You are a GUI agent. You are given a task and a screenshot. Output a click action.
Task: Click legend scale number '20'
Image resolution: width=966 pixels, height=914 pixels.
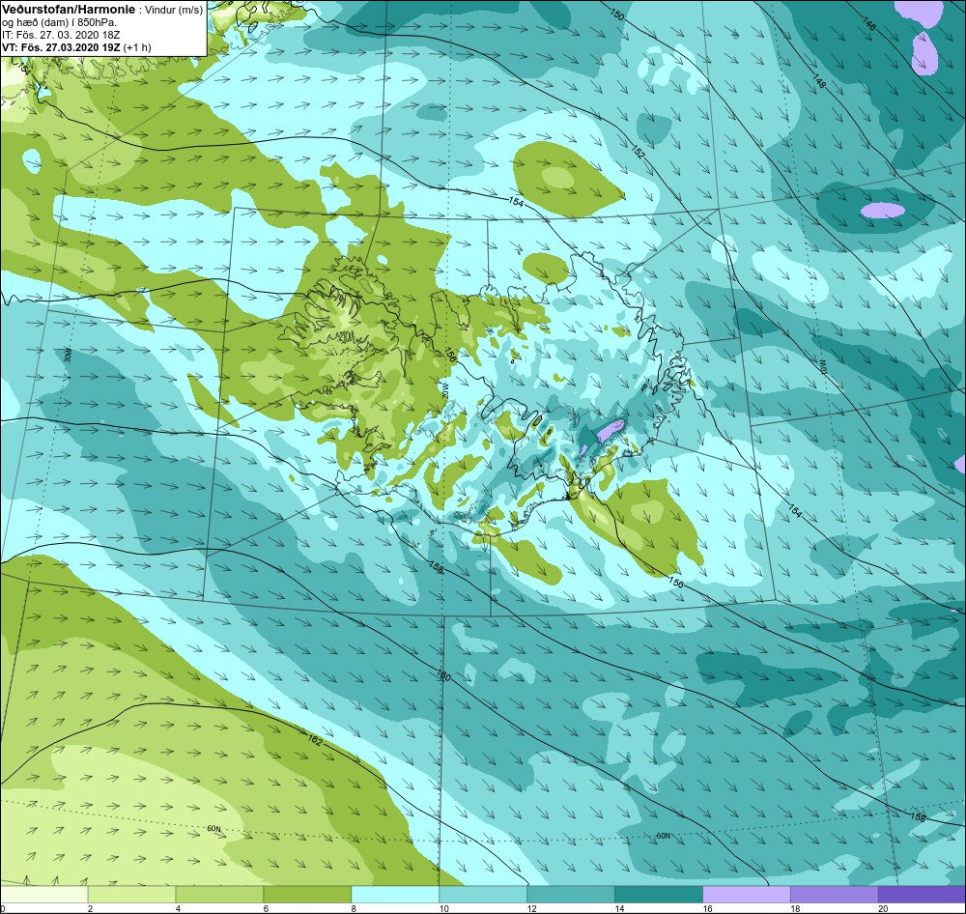coord(883,908)
